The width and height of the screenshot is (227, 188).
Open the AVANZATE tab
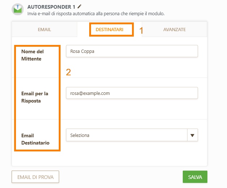pos(174,29)
